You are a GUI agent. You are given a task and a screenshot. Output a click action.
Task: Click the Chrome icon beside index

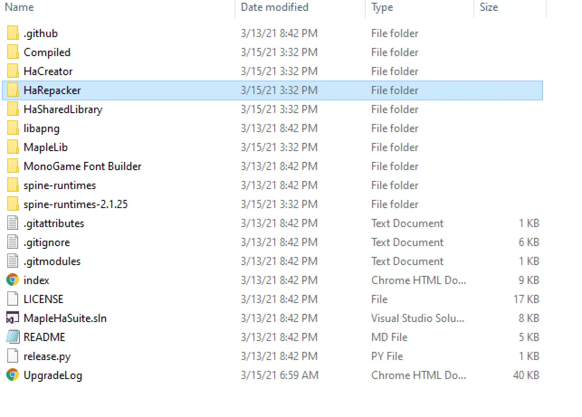(x=13, y=280)
